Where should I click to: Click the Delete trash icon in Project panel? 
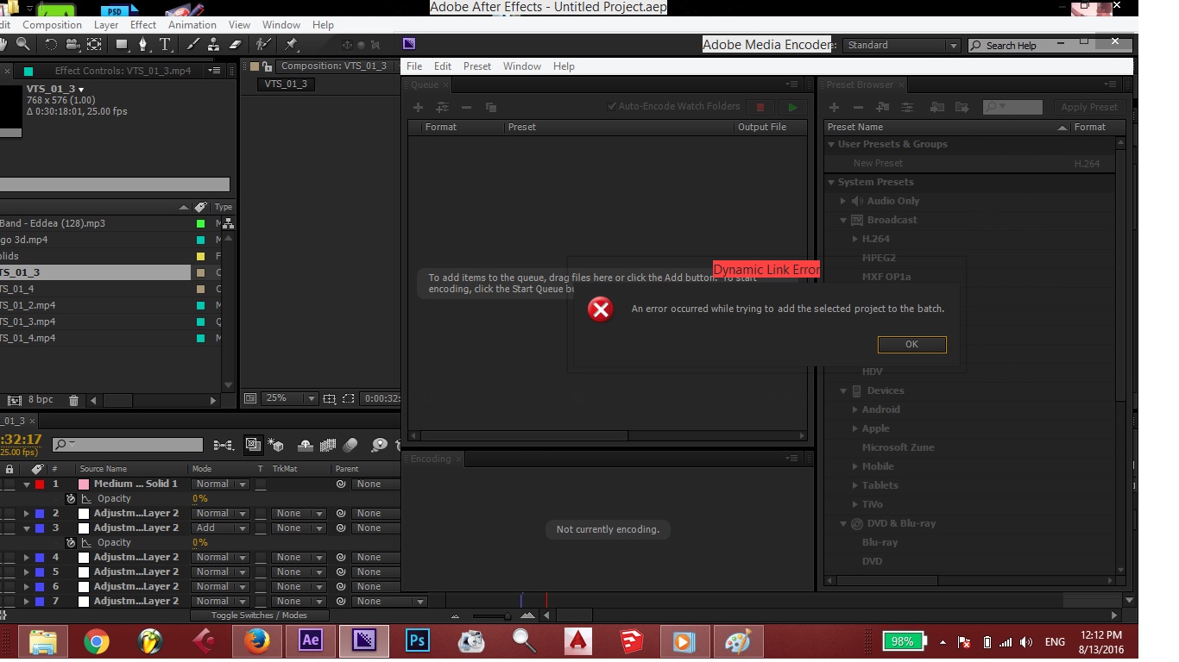point(73,400)
